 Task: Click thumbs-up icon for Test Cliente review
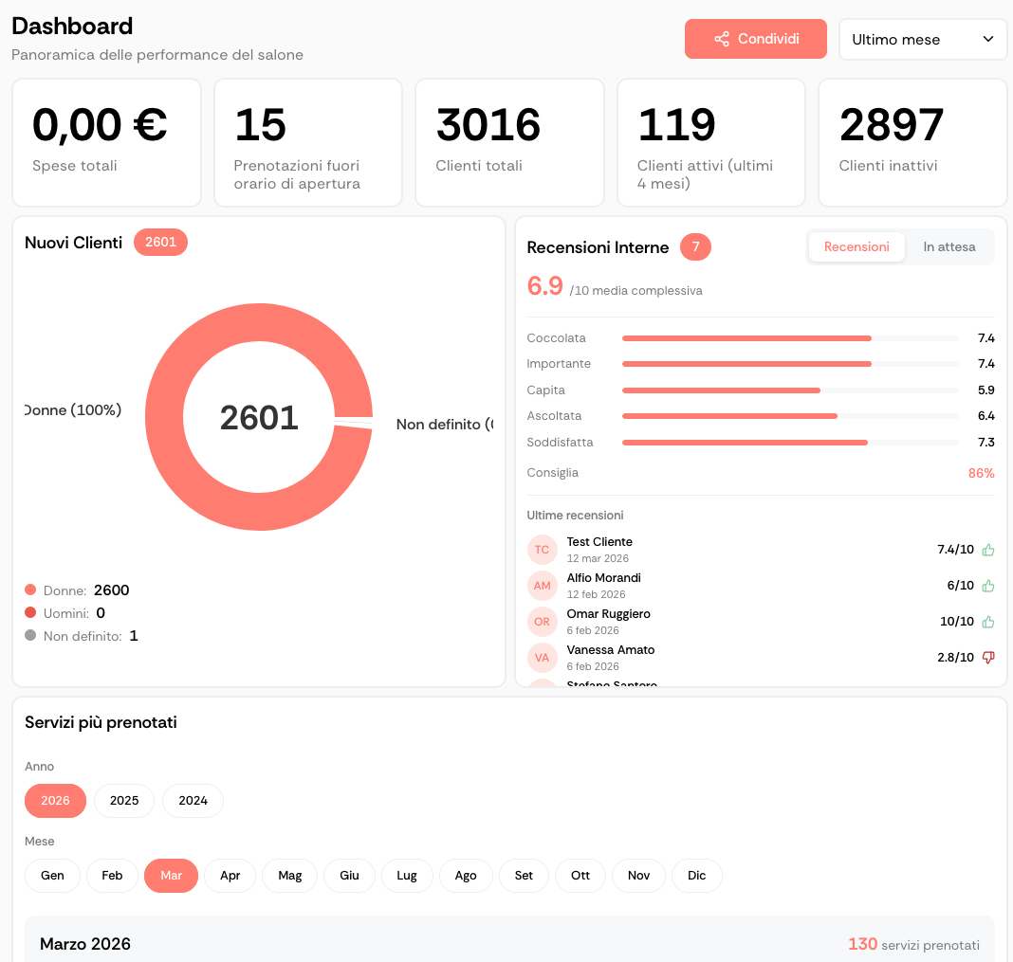(x=987, y=550)
